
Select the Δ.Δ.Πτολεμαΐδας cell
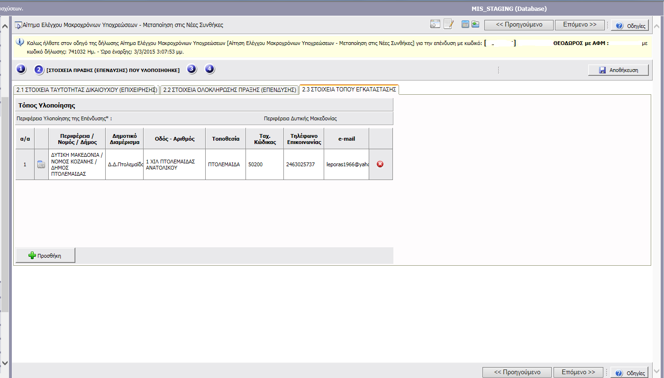coord(124,164)
